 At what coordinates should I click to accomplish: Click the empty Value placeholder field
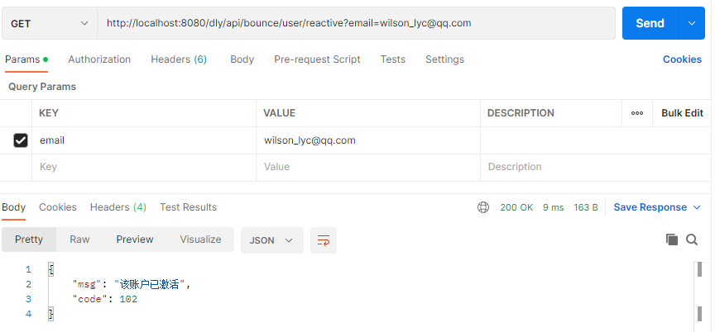click(368, 167)
